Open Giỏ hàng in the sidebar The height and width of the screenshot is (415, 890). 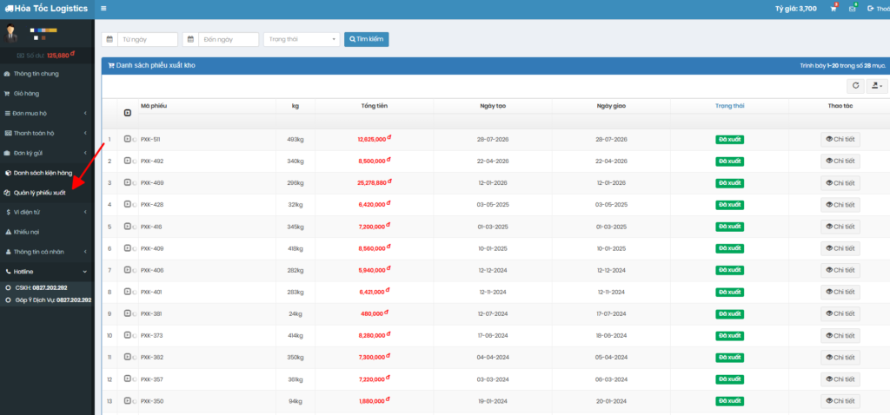coord(47,94)
